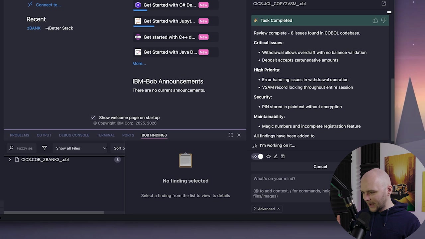
Task: Click the New badge on Jupyter walkthrough
Action: pyautogui.click(x=203, y=21)
